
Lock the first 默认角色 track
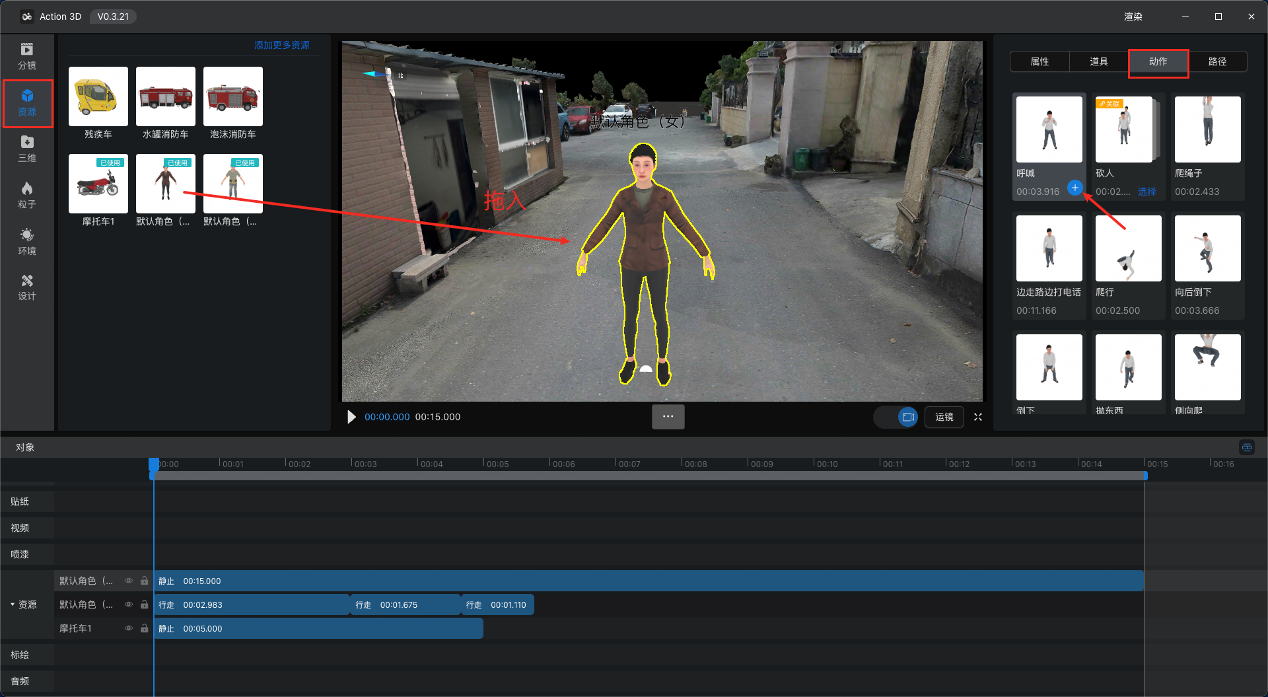(144, 581)
